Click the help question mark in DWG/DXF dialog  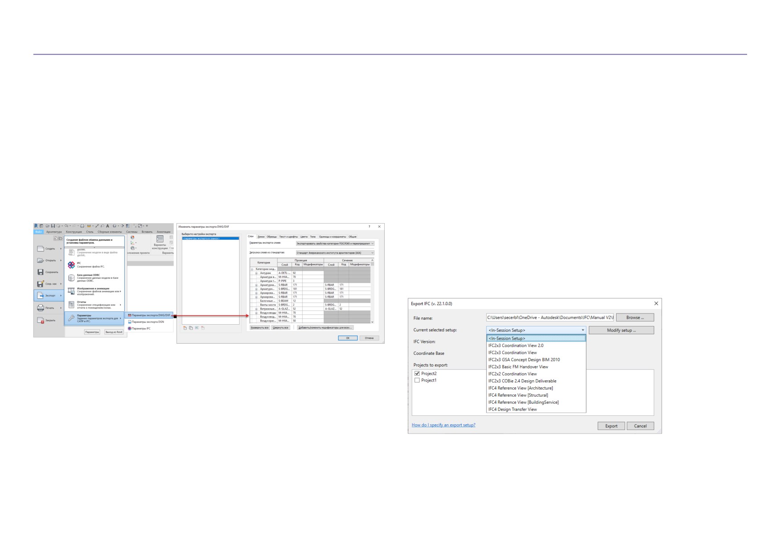[370, 226]
